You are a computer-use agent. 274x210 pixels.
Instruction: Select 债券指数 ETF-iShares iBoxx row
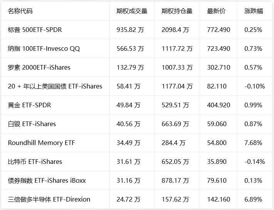[136, 180]
